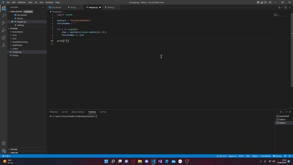Open the Testing flask view

click(4, 45)
